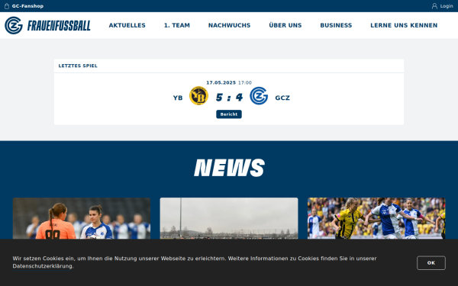Screen dimensions: 458x286
Task: Accept cookies with the OK button
Action: tap(431, 263)
